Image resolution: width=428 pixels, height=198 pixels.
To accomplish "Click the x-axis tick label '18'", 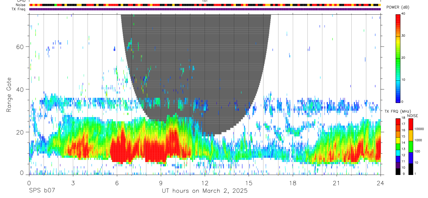I will tap(293, 183).
